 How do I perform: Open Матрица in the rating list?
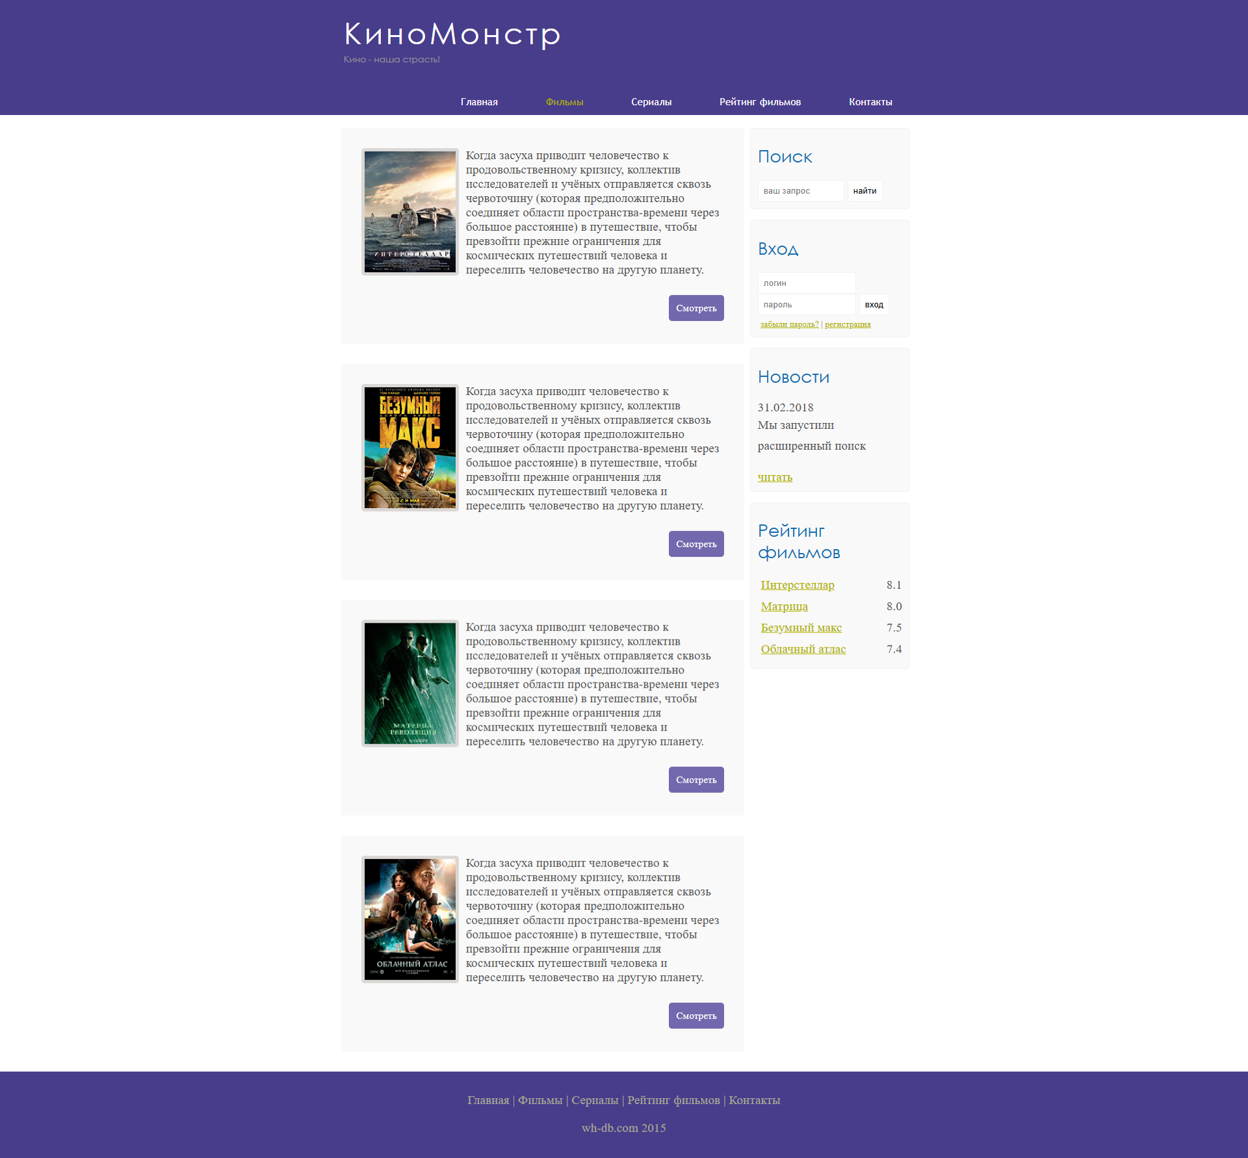[784, 606]
